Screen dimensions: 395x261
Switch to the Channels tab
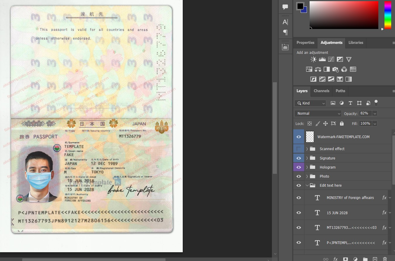click(x=321, y=91)
